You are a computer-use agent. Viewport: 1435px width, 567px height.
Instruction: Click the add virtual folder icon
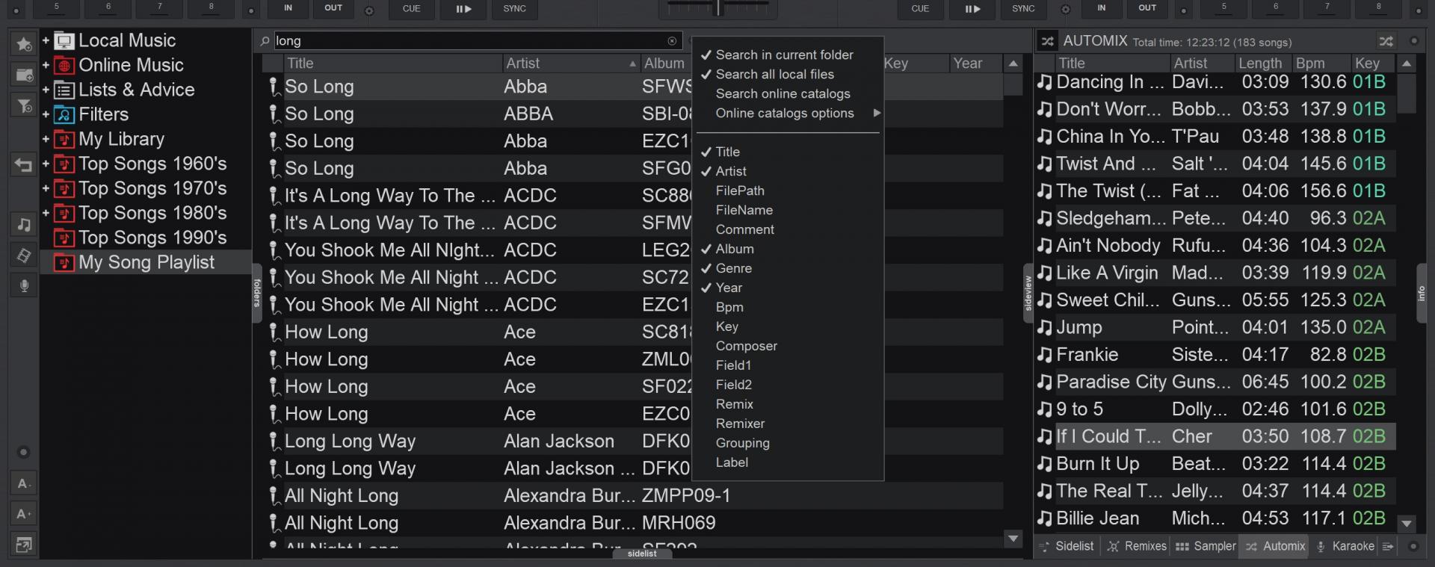pyautogui.click(x=24, y=75)
